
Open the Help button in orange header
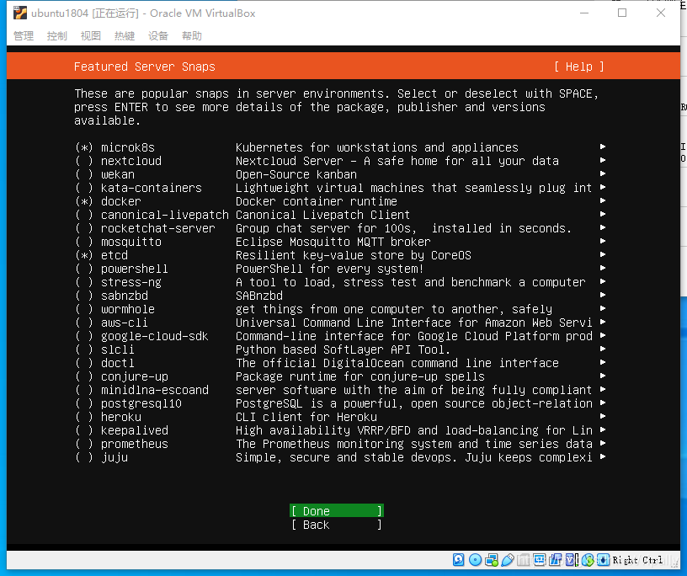tap(578, 67)
